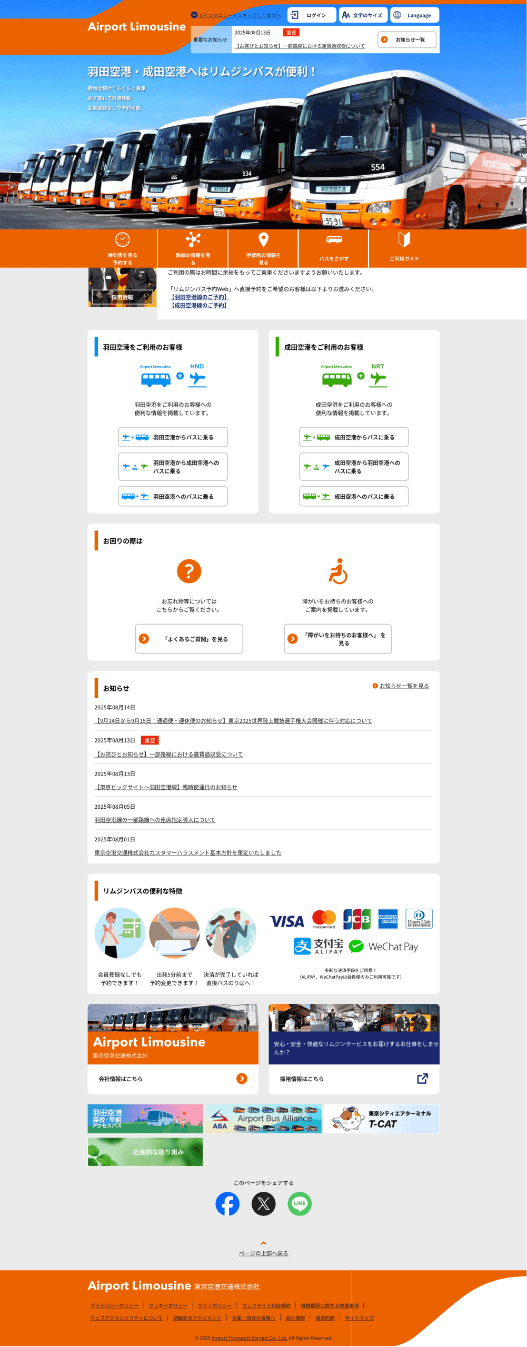Click the route information network icon
This screenshot has height=1347, width=527.
point(193,240)
